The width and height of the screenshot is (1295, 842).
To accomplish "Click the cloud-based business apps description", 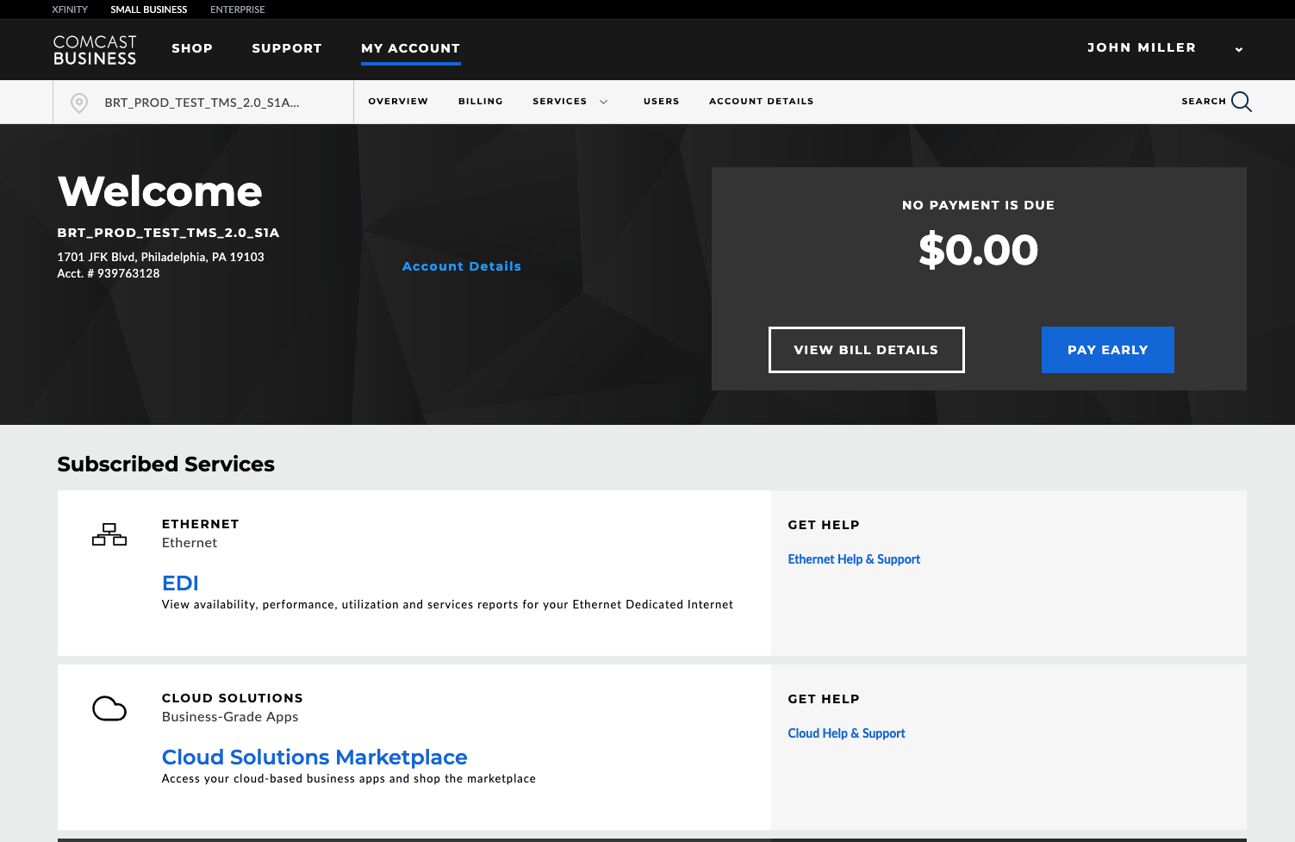I will click(x=349, y=779).
